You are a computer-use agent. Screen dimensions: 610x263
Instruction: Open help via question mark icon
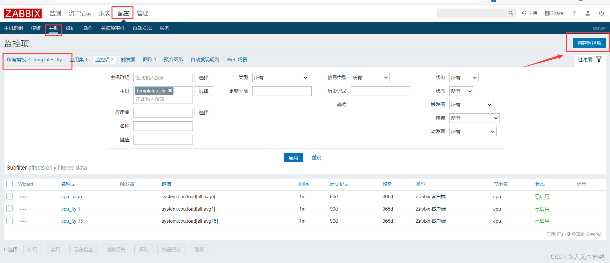[x=574, y=13]
